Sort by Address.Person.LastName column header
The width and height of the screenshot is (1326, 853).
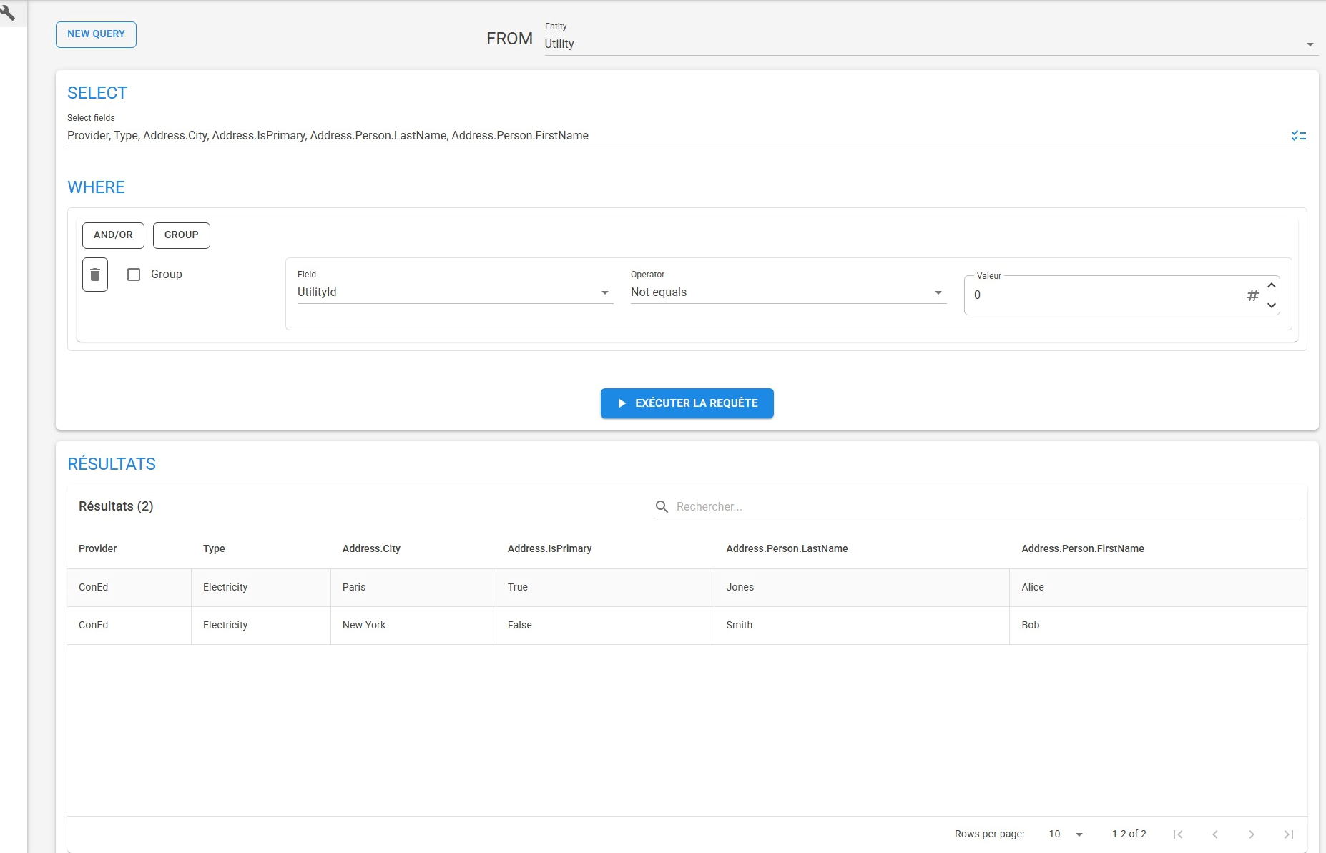pyautogui.click(x=787, y=548)
